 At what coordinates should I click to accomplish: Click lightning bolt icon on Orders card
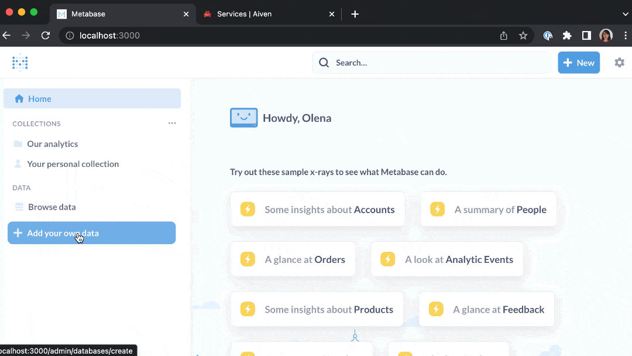click(x=248, y=259)
